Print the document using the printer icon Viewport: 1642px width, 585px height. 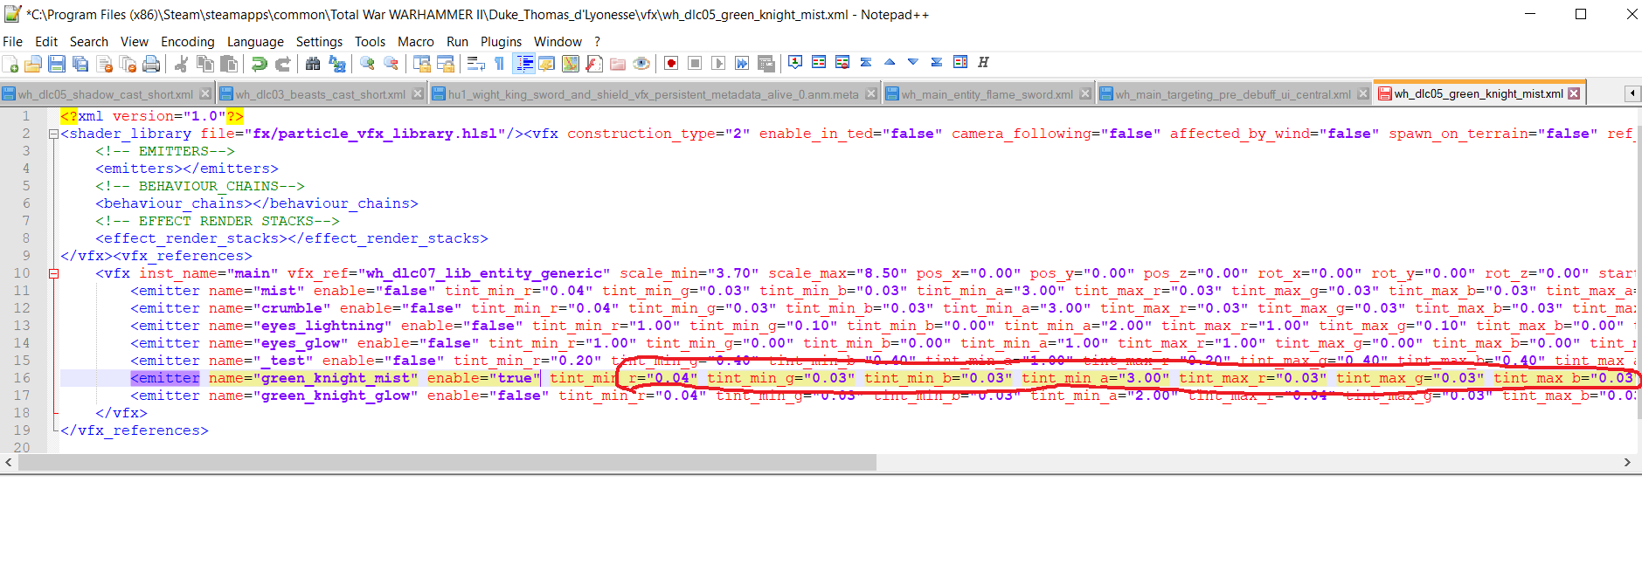[151, 63]
